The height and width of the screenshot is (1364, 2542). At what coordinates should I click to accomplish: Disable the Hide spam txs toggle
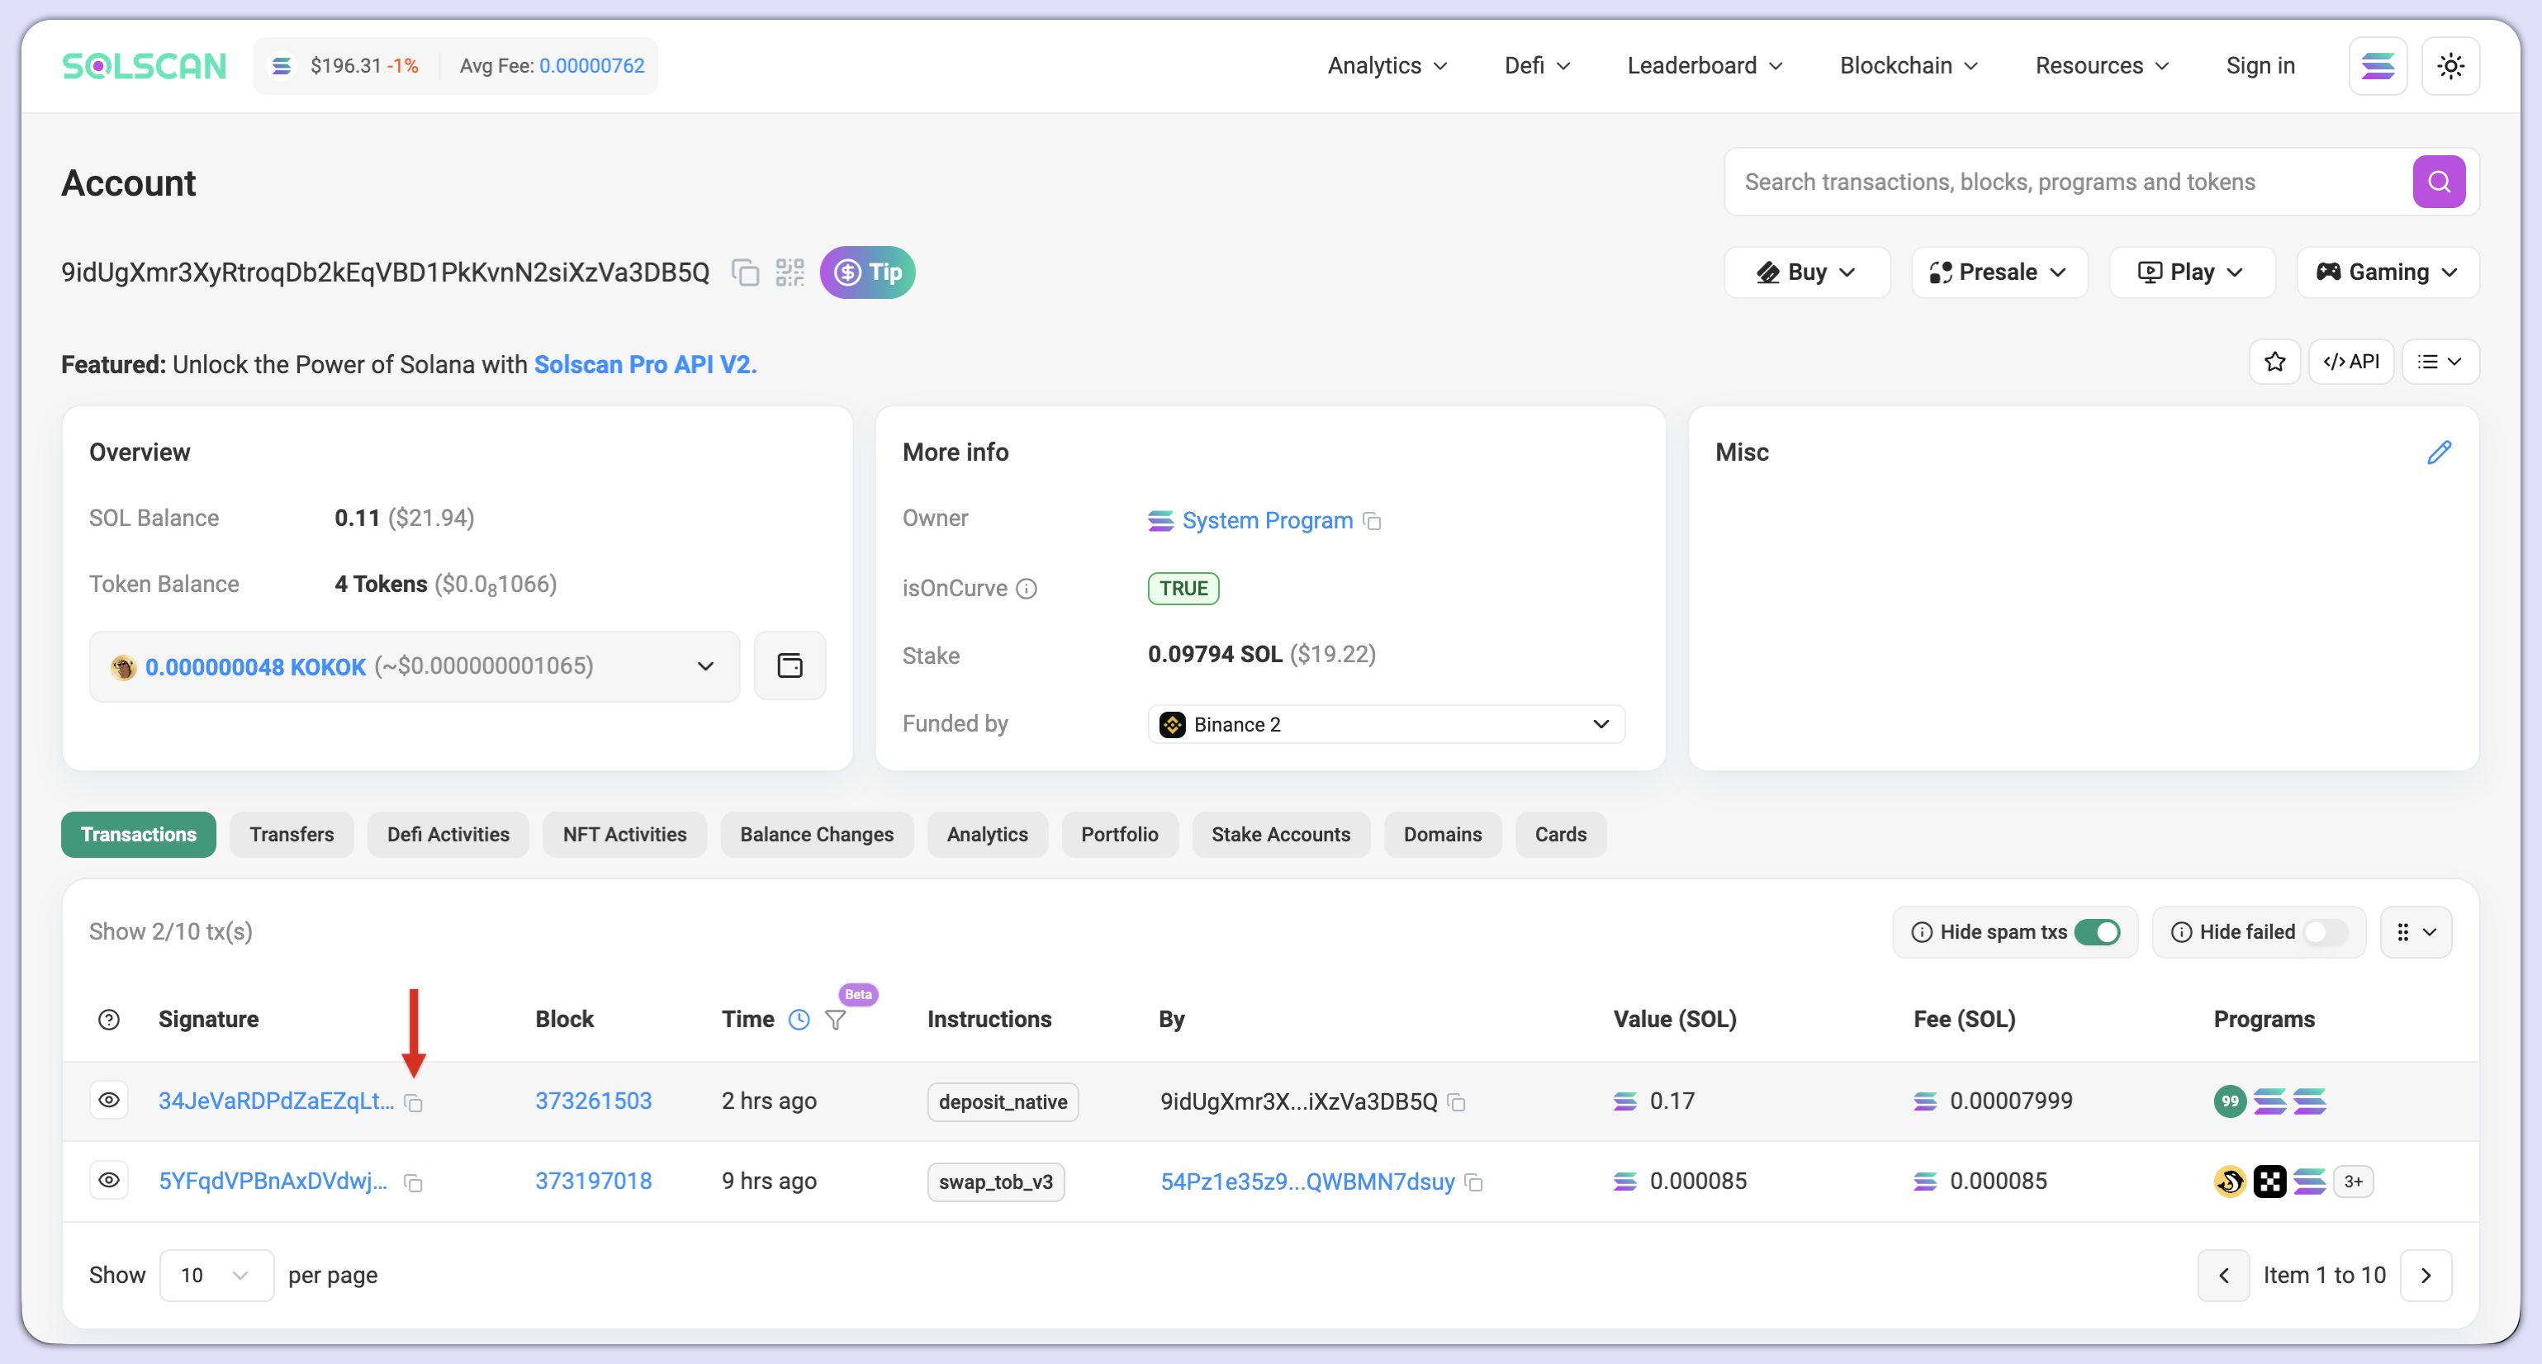pyautogui.click(x=2098, y=931)
